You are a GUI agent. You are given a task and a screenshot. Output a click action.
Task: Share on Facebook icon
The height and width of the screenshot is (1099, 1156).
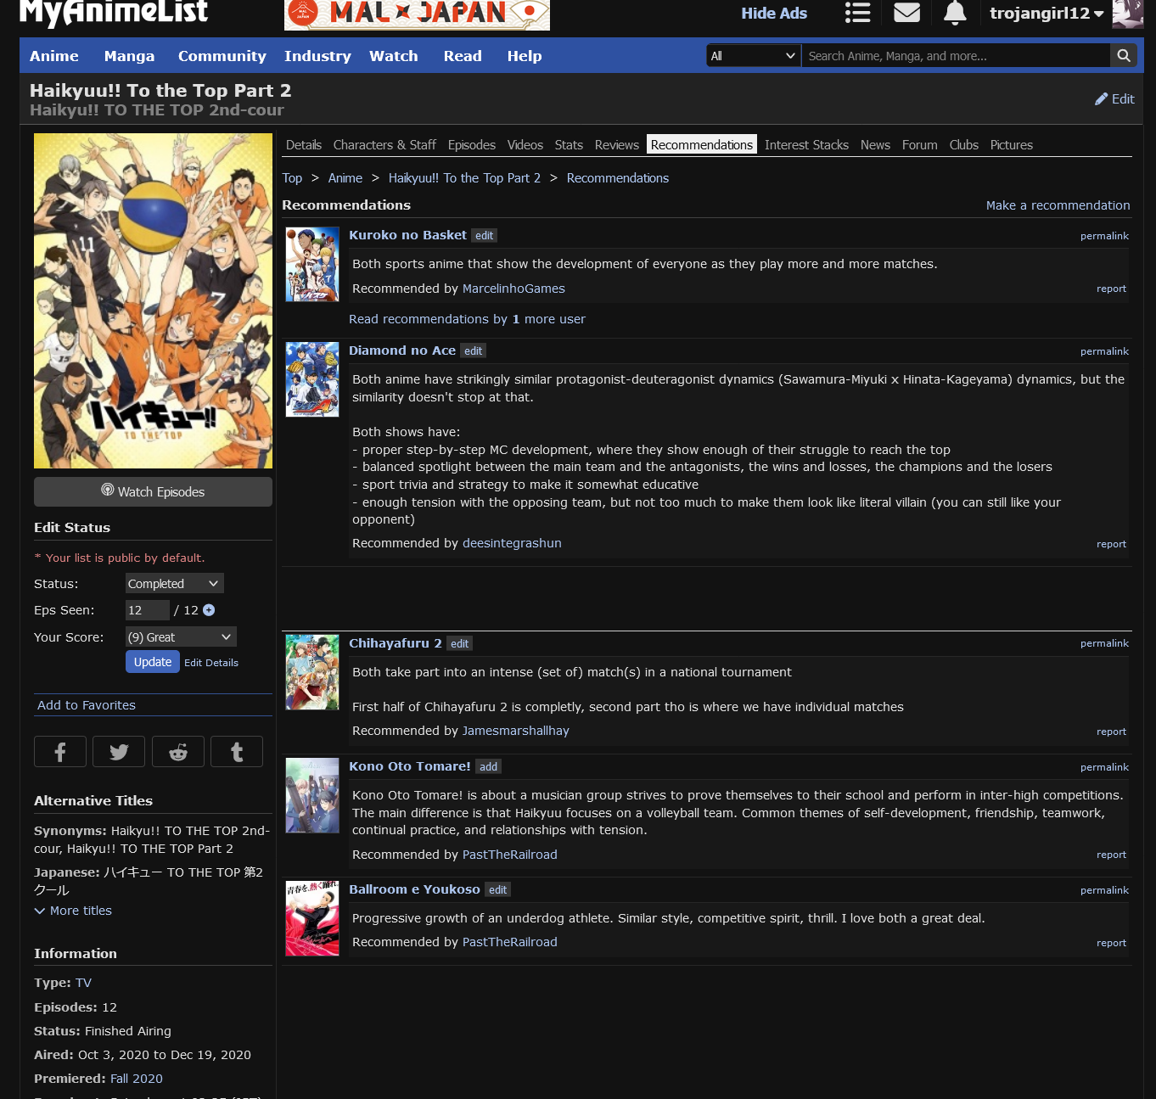tap(60, 752)
